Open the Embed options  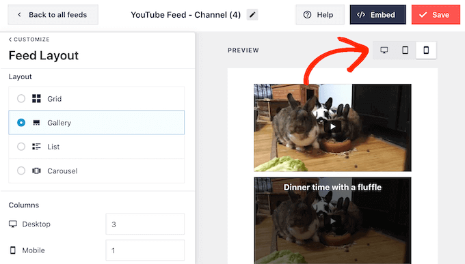pos(377,15)
